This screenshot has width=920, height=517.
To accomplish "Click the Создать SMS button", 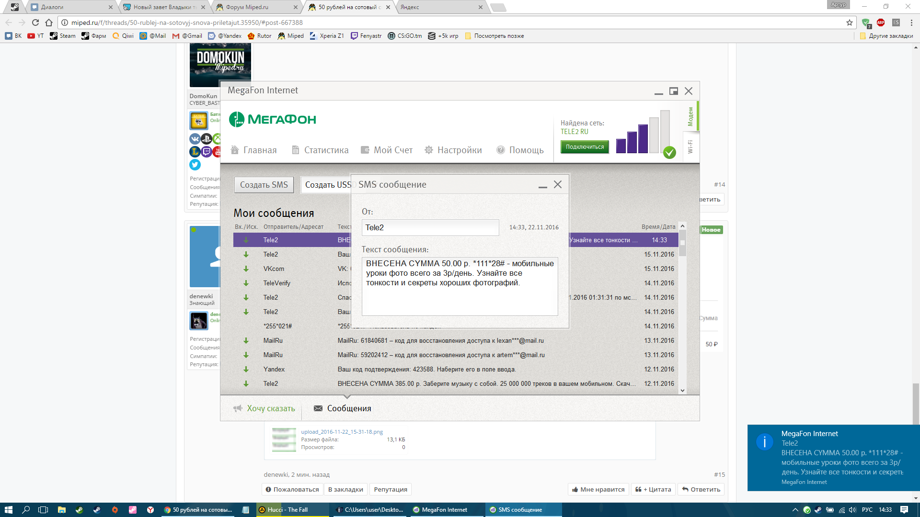I will pos(264,185).
